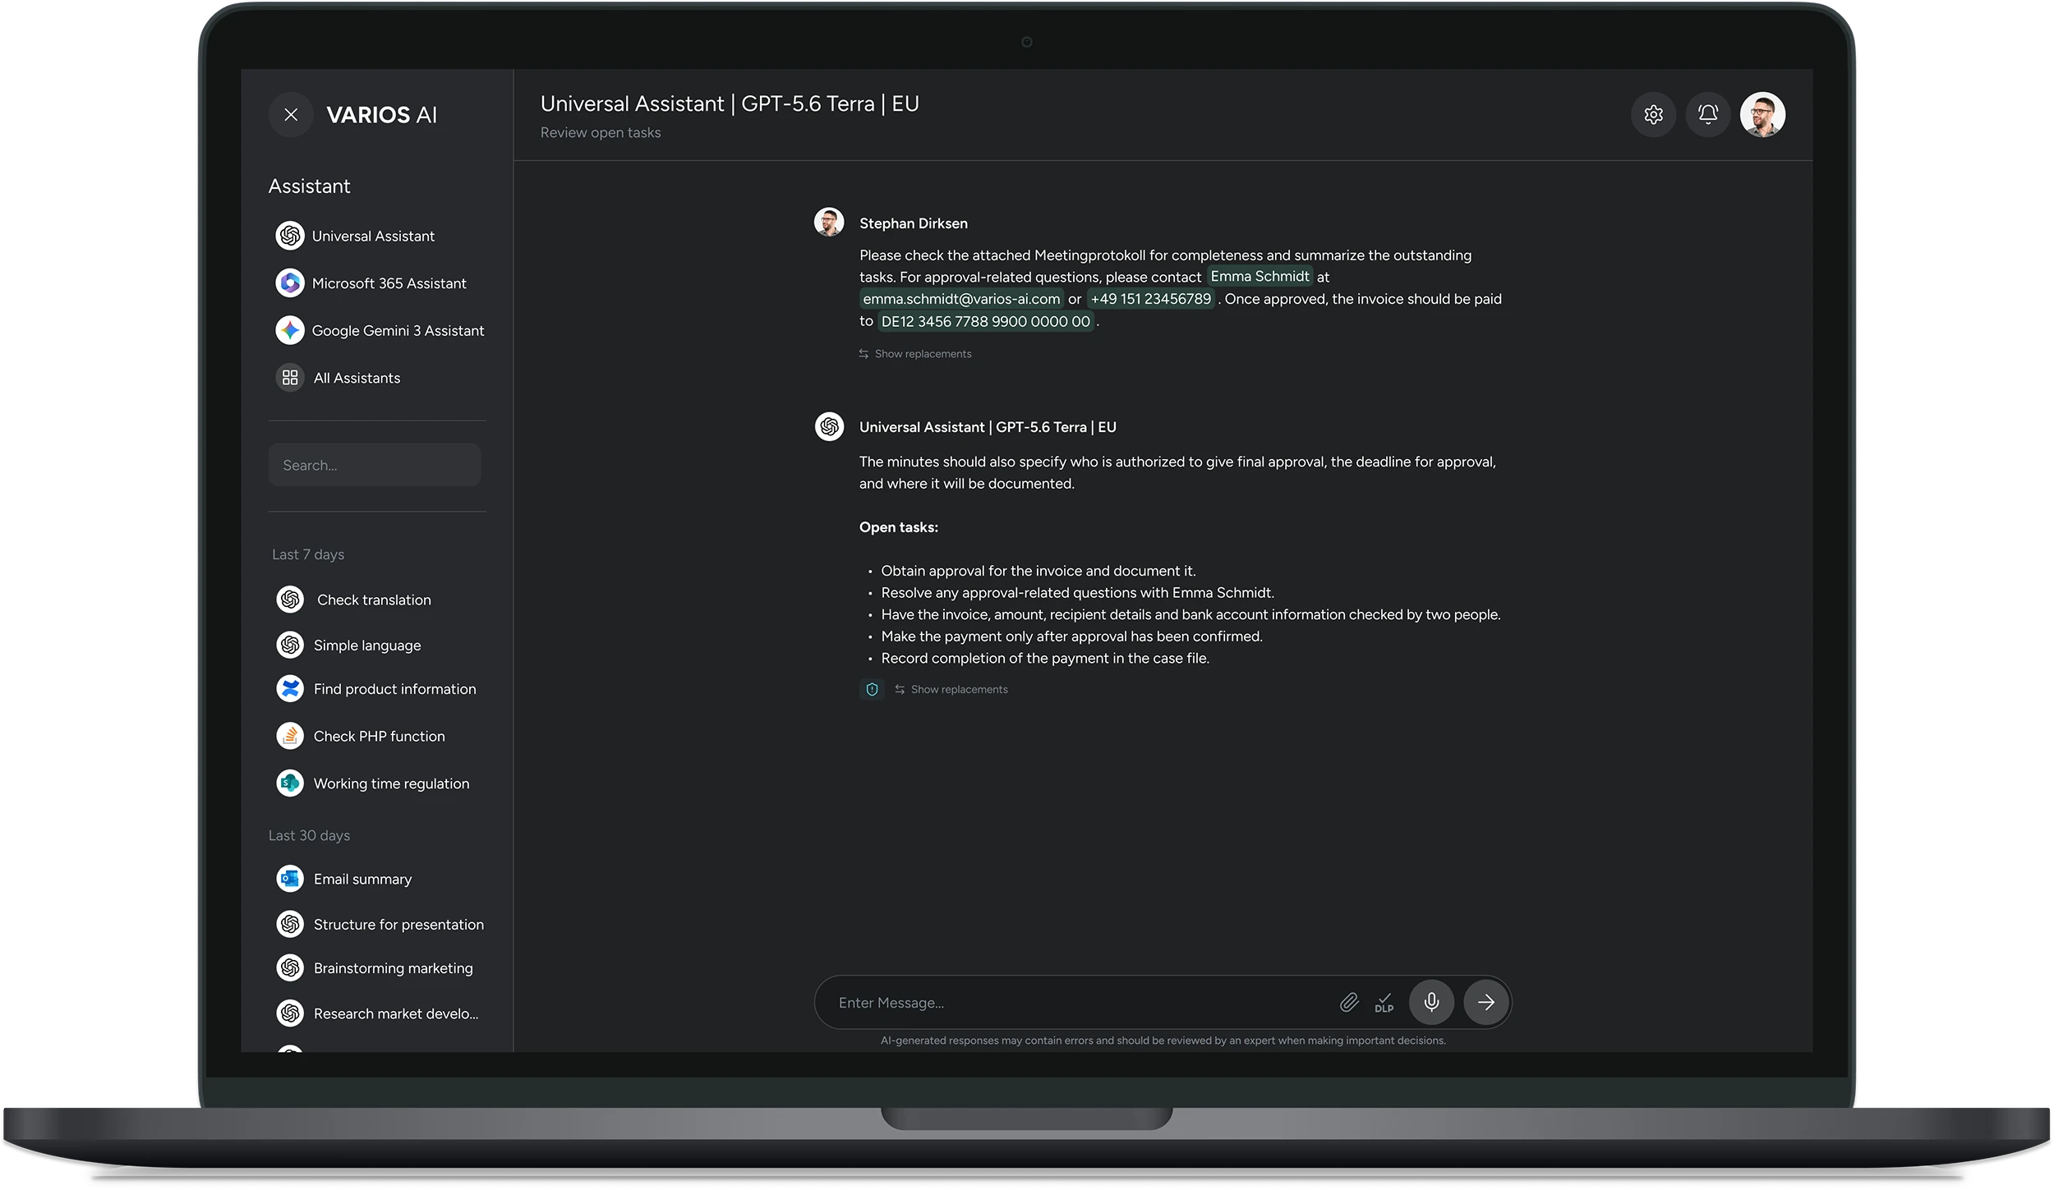Focus the Search field in the sidebar
This screenshot has height=1190, width=2054.
[374, 465]
